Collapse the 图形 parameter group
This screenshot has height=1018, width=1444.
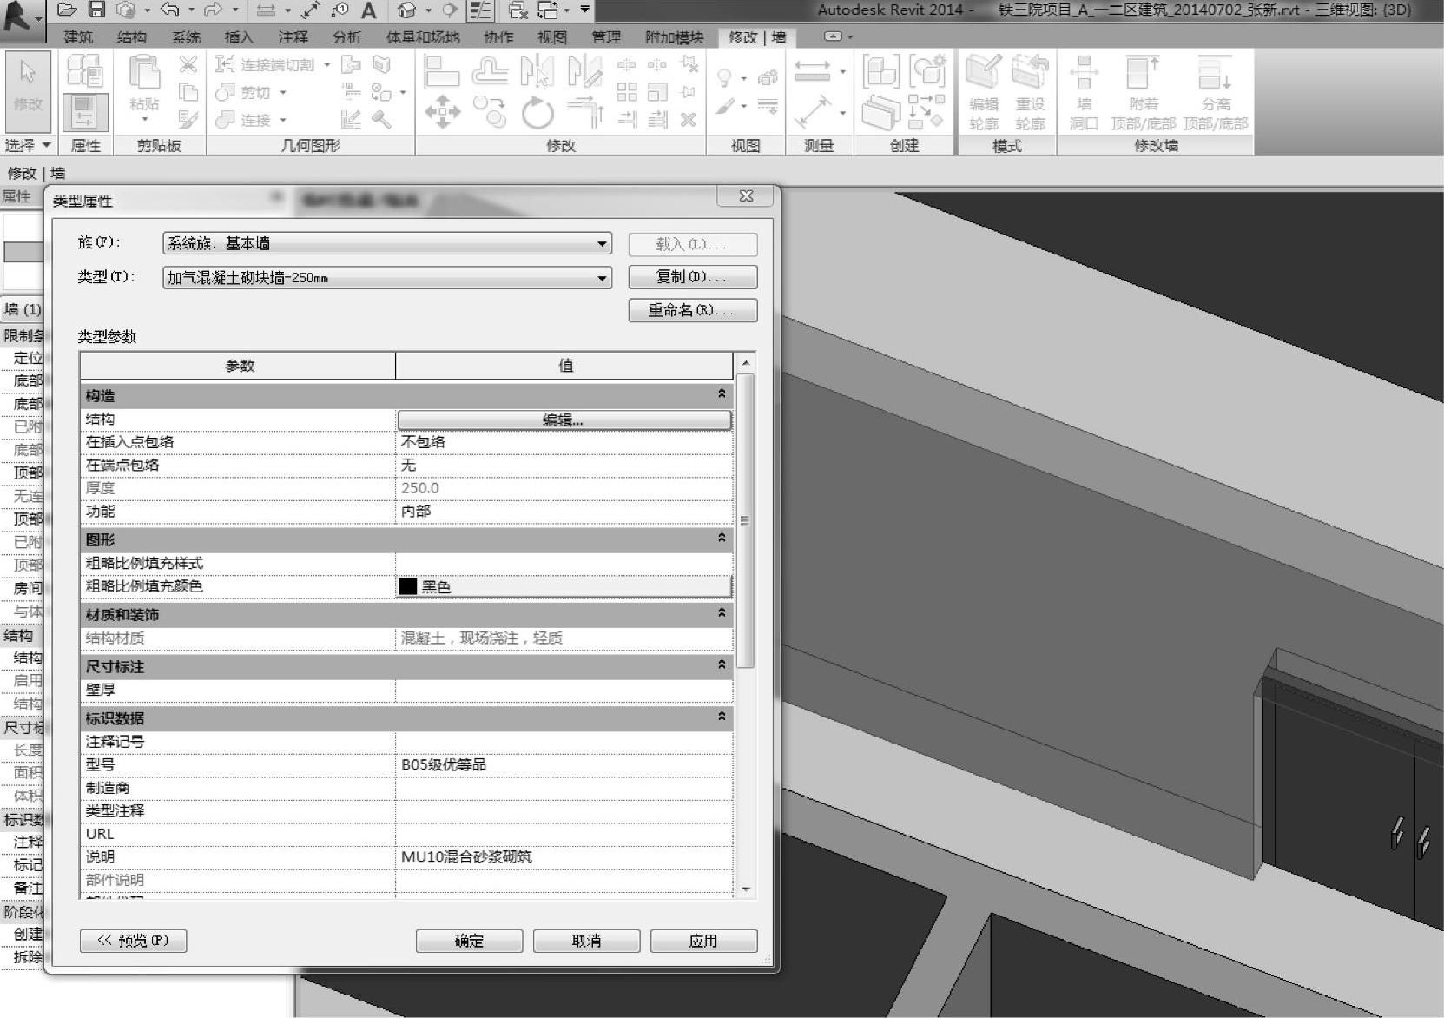click(x=722, y=539)
